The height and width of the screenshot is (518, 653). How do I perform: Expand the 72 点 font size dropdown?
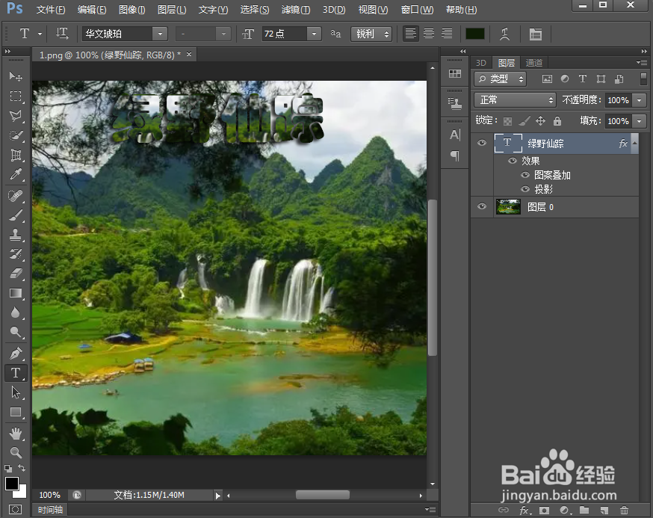[314, 34]
